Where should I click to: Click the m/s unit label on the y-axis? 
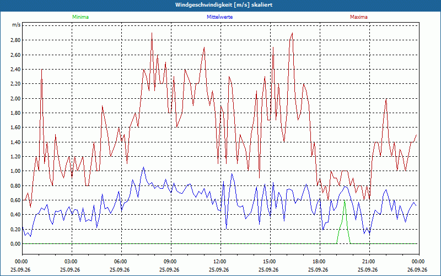(x=17, y=25)
